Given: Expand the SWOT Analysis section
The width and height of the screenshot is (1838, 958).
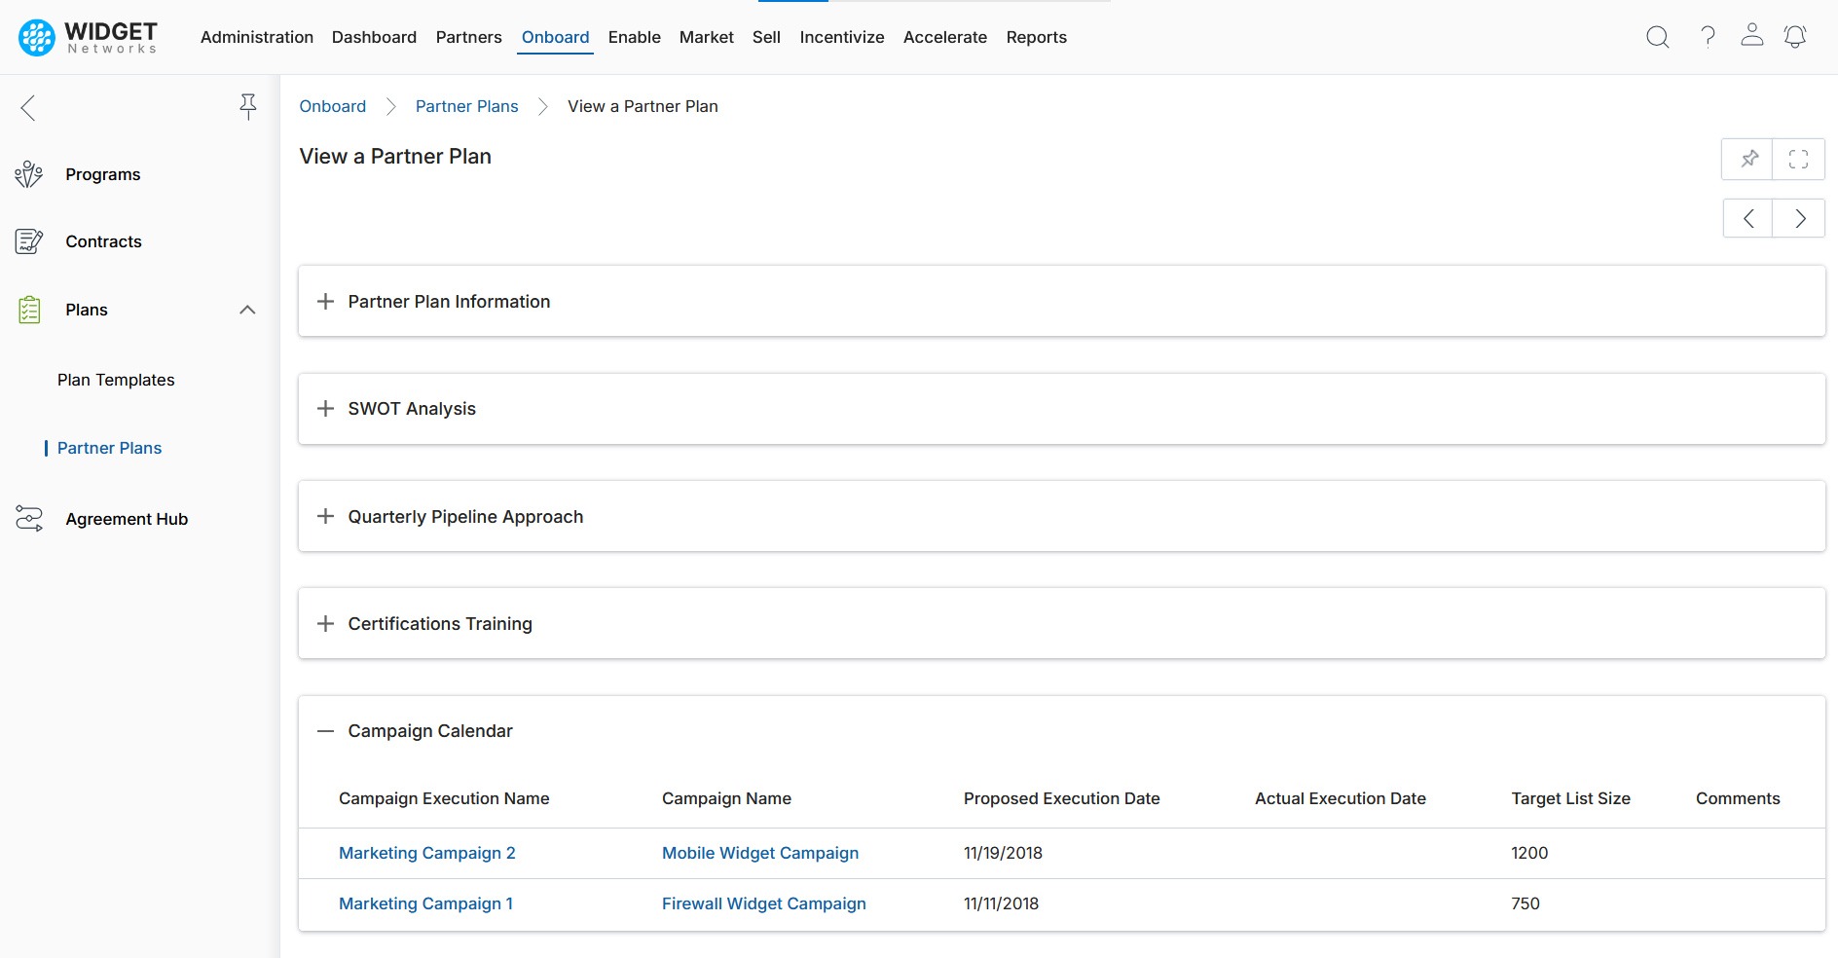Looking at the screenshot, I should [x=326, y=409].
